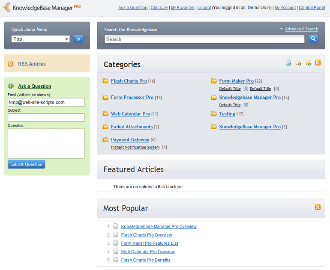Click the Logout link
The image size is (330, 270).
pos(204,8)
